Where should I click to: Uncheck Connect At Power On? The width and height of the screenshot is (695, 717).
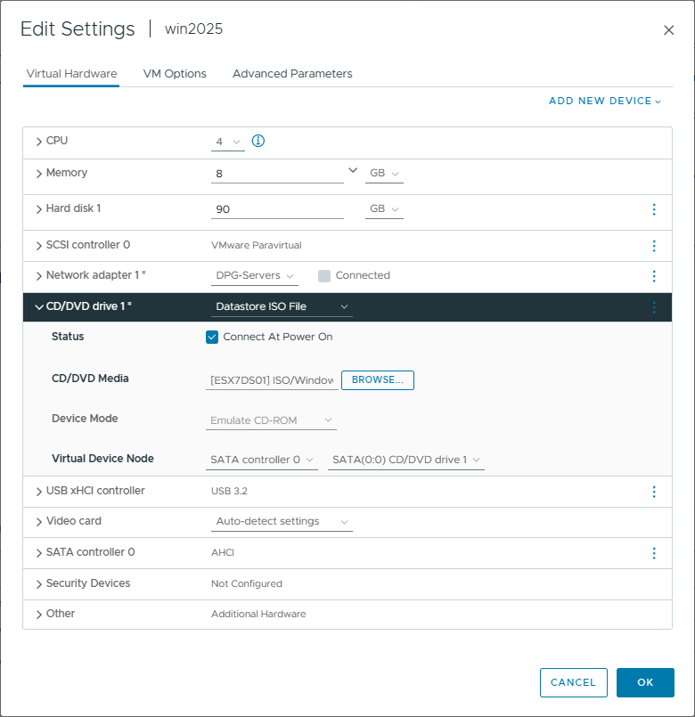pyautogui.click(x=212, y=337)
